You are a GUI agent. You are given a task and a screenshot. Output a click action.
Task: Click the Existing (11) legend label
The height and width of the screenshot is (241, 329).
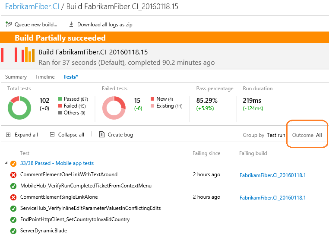(x=170, y=106)
